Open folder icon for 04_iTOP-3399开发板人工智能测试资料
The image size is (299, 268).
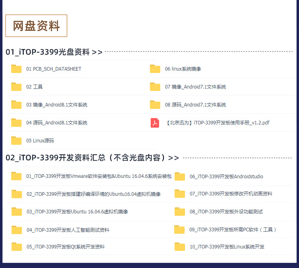click(x=17, y=230)
